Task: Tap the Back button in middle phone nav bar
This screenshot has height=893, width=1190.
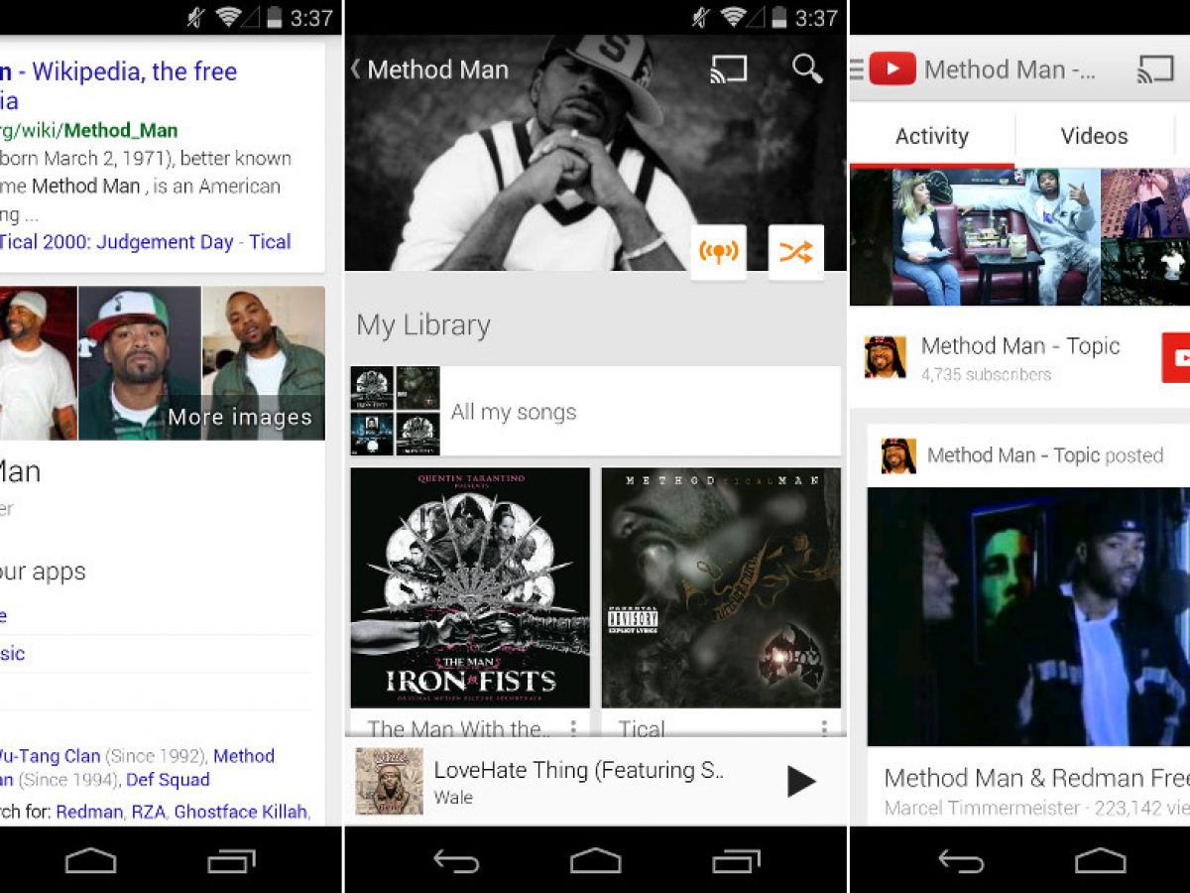Action: 456,861
